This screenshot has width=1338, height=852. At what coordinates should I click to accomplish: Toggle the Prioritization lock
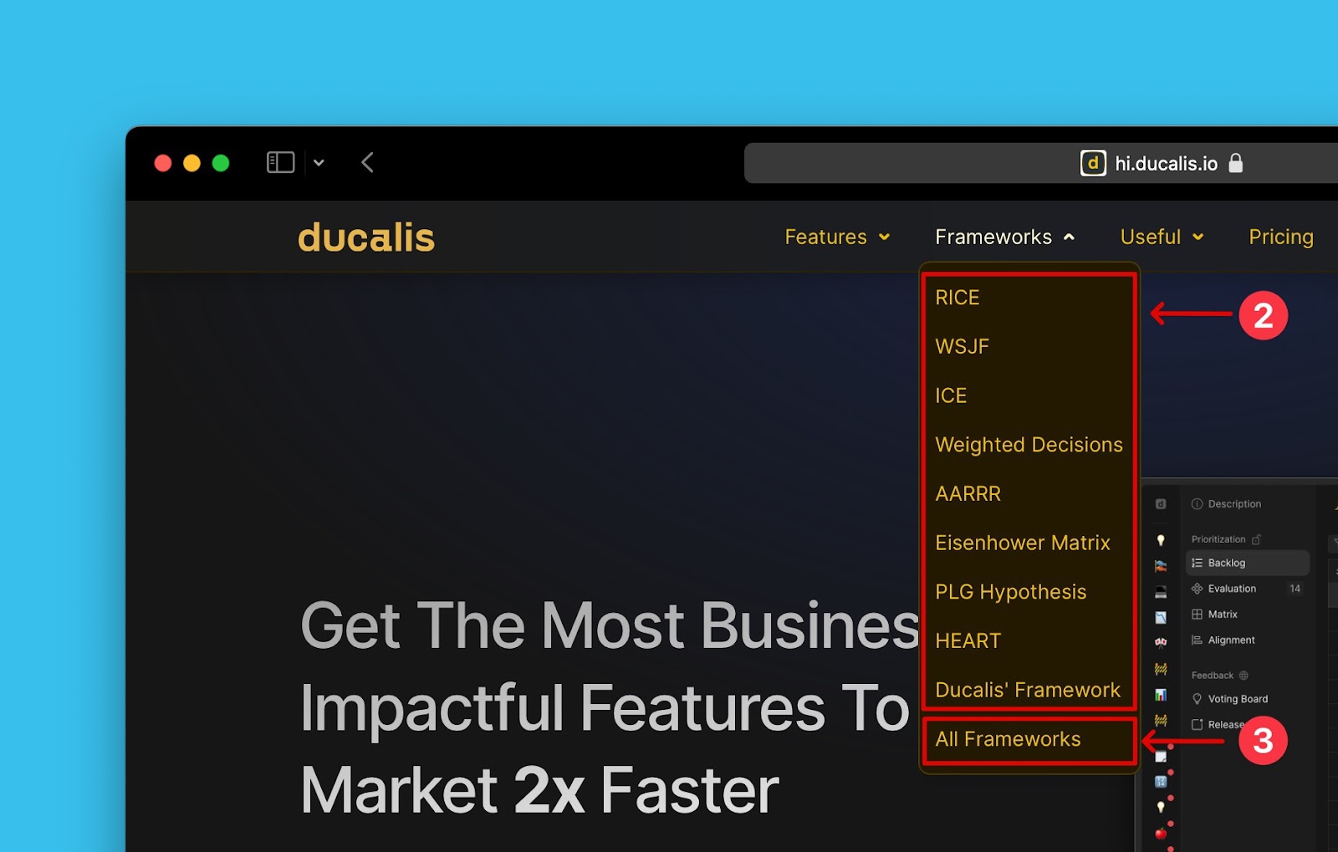[x=1256, y=539]
